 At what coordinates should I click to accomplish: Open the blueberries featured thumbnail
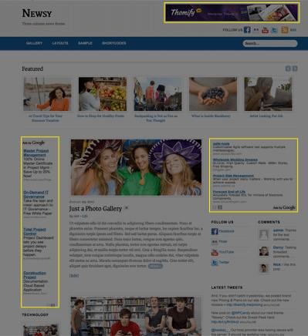click(213, 94)
